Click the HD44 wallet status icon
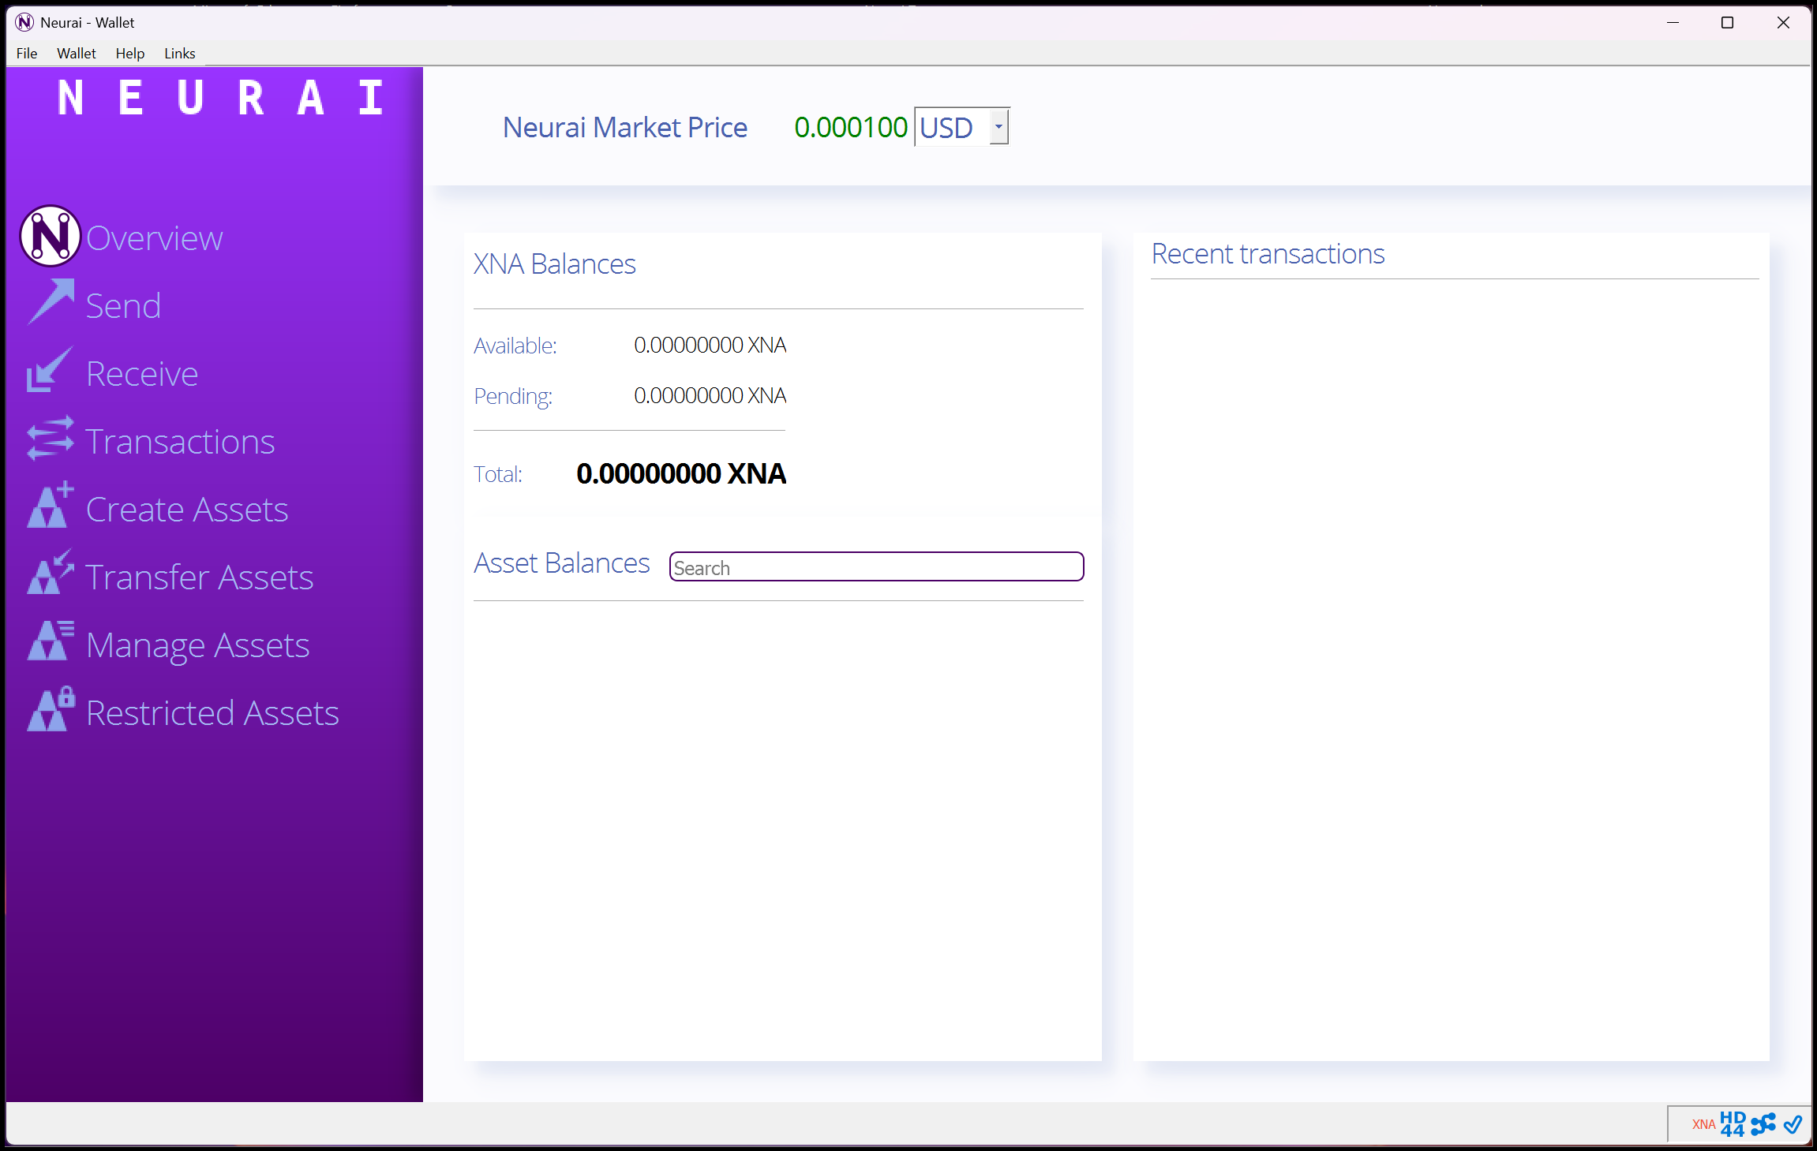 click(1732, 1123)
